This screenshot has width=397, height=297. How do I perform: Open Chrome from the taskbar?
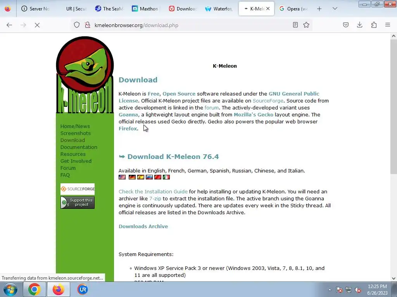[x=34, y=289]
